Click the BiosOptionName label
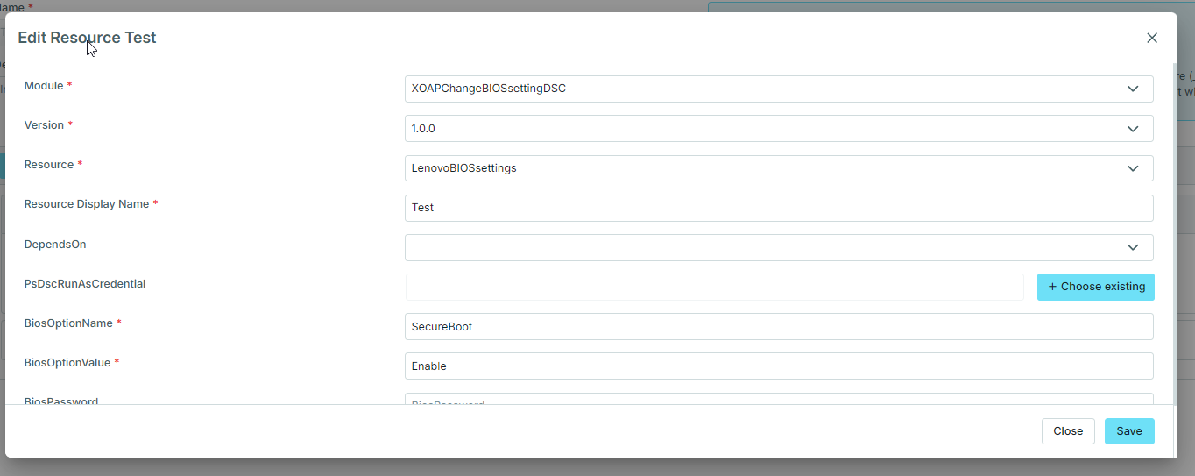Screen dimensions: 1195x476 tap(68, 323)
